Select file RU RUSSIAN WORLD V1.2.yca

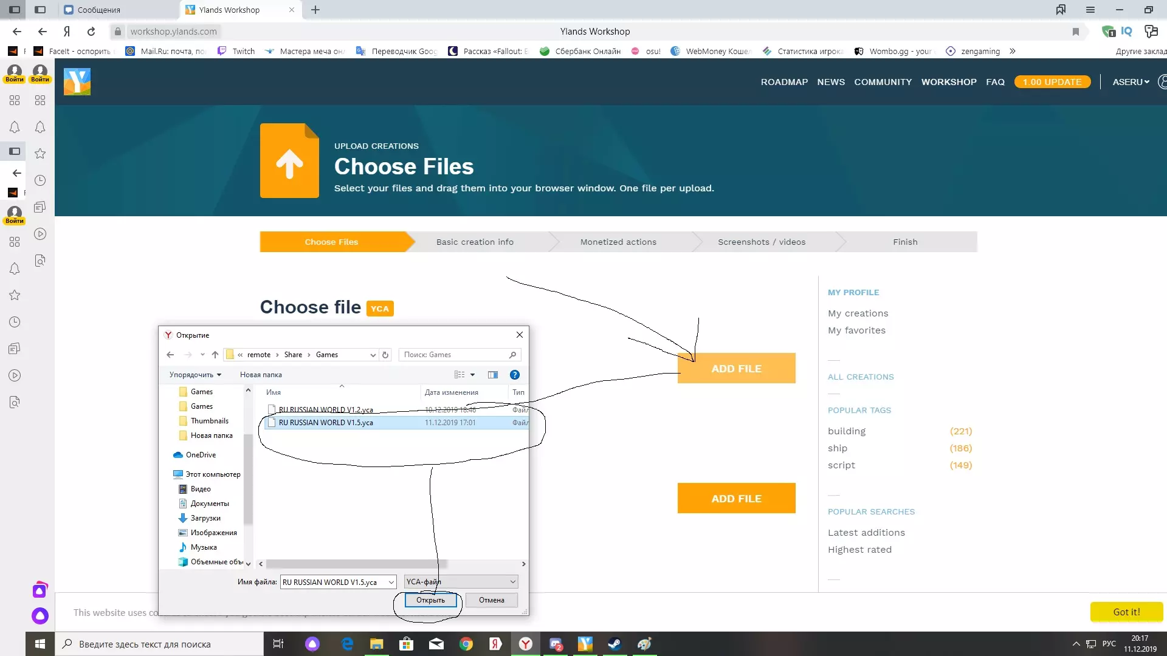[x=326, y=410]
